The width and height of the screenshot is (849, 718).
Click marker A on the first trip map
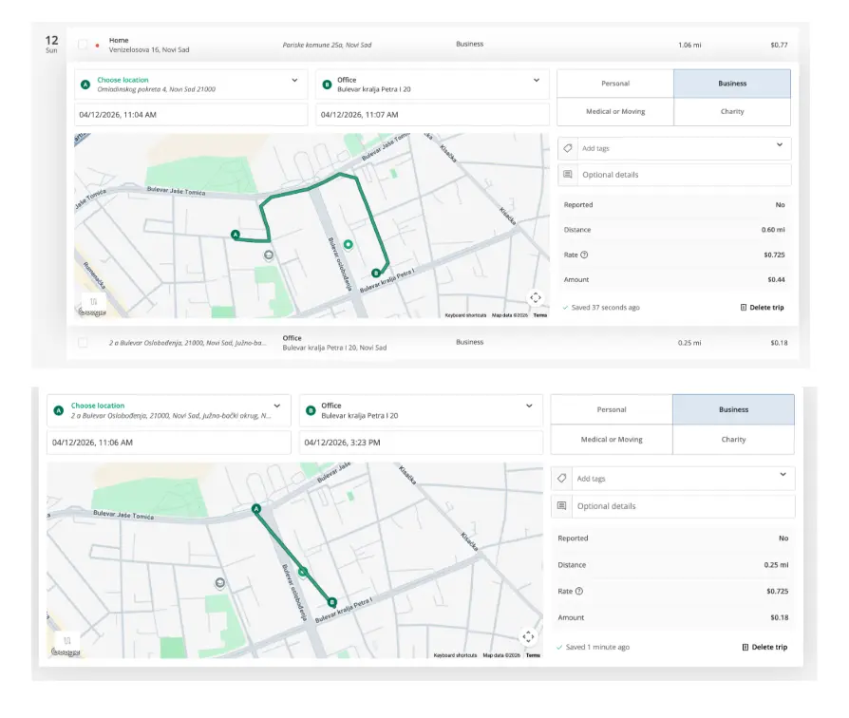pyautogui.click(x=234, y=234)
